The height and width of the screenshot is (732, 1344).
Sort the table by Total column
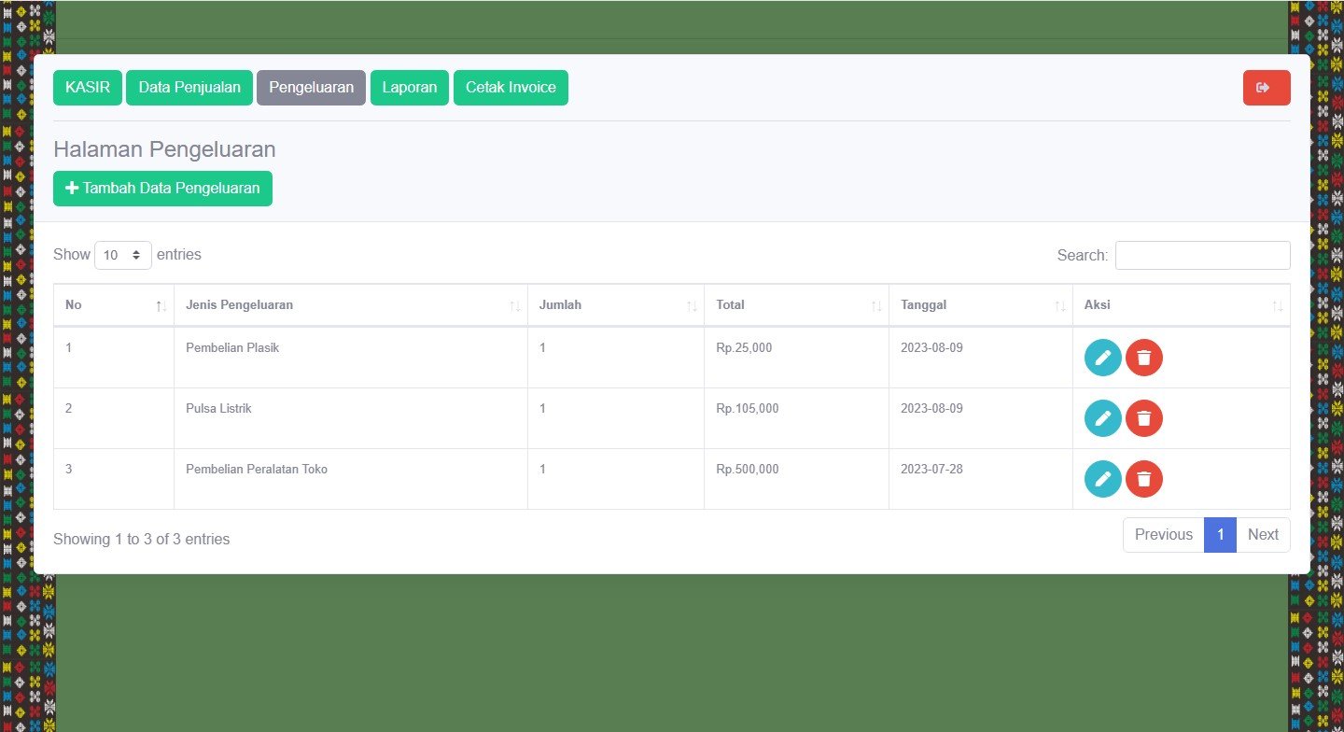795,305
